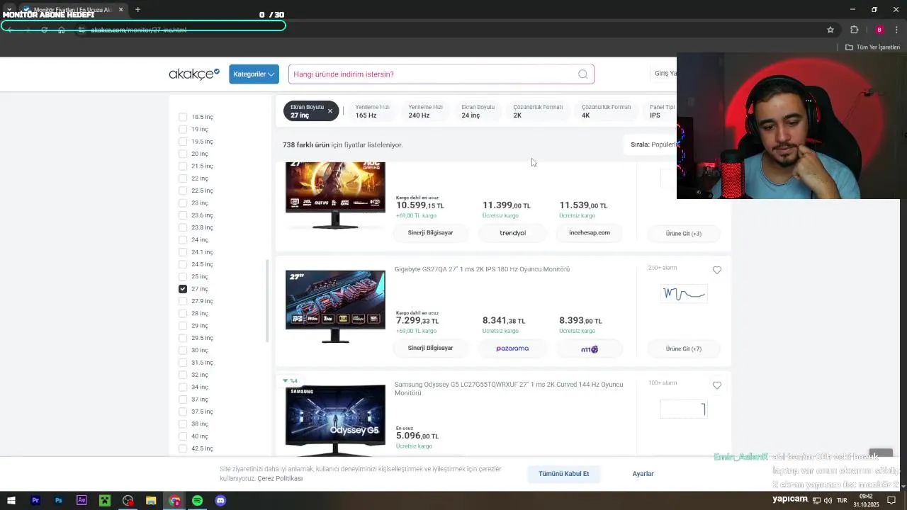
Task: Open the incehesap.com store offer
Action: [x=590, y=233]
